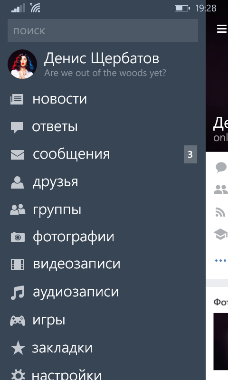
Task: Select the аудиозаписи menu label
Action: 76,292
